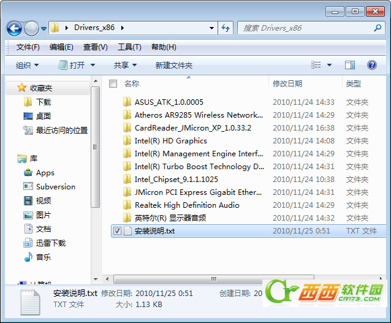Click horizontal scrollbar left arrow
This screenshot has width=391, height=323.
click(107, 279)
